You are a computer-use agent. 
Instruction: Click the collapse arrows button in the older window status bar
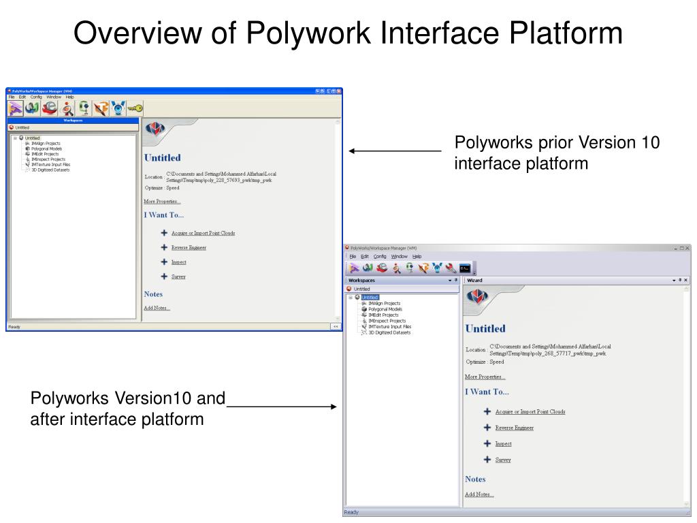click(336, 326)
